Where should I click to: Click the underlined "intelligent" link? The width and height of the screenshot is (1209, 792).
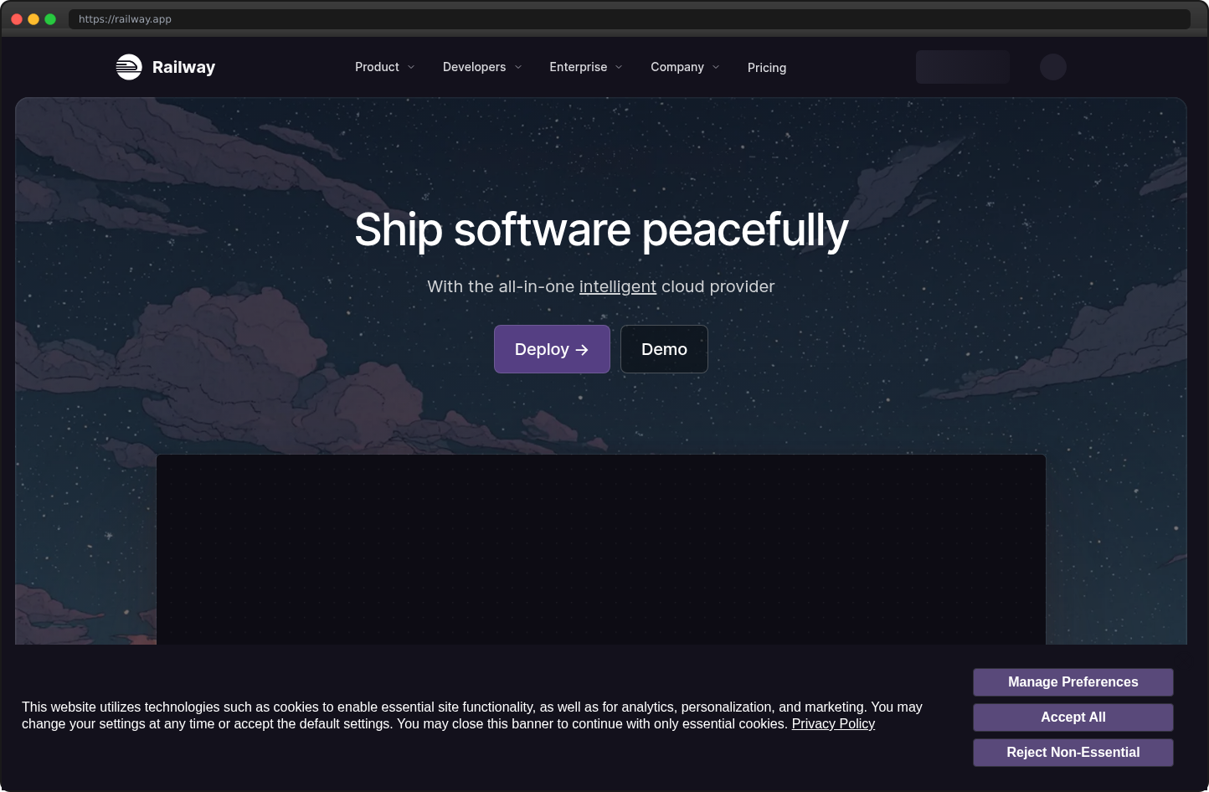click(617, 286)
